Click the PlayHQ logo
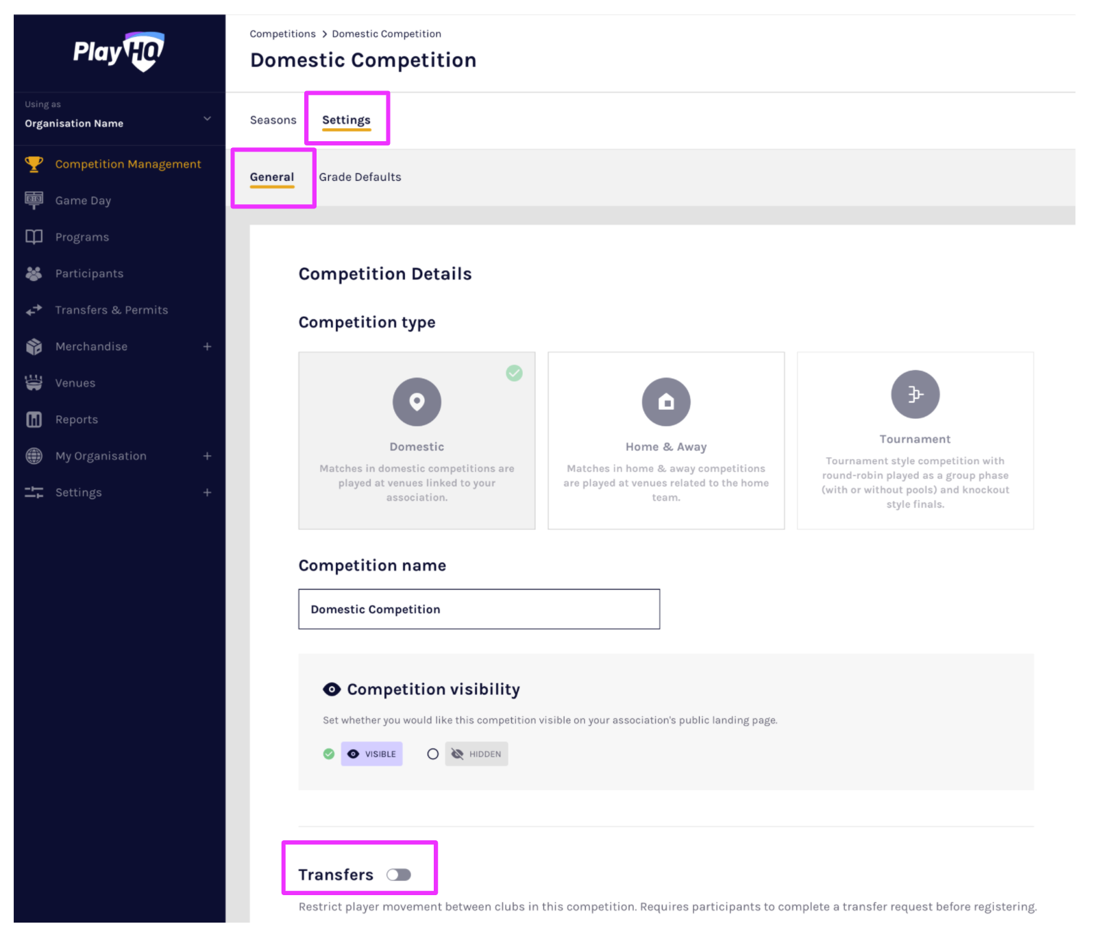This screenshot has height=939, width=1095. (119, 51)
